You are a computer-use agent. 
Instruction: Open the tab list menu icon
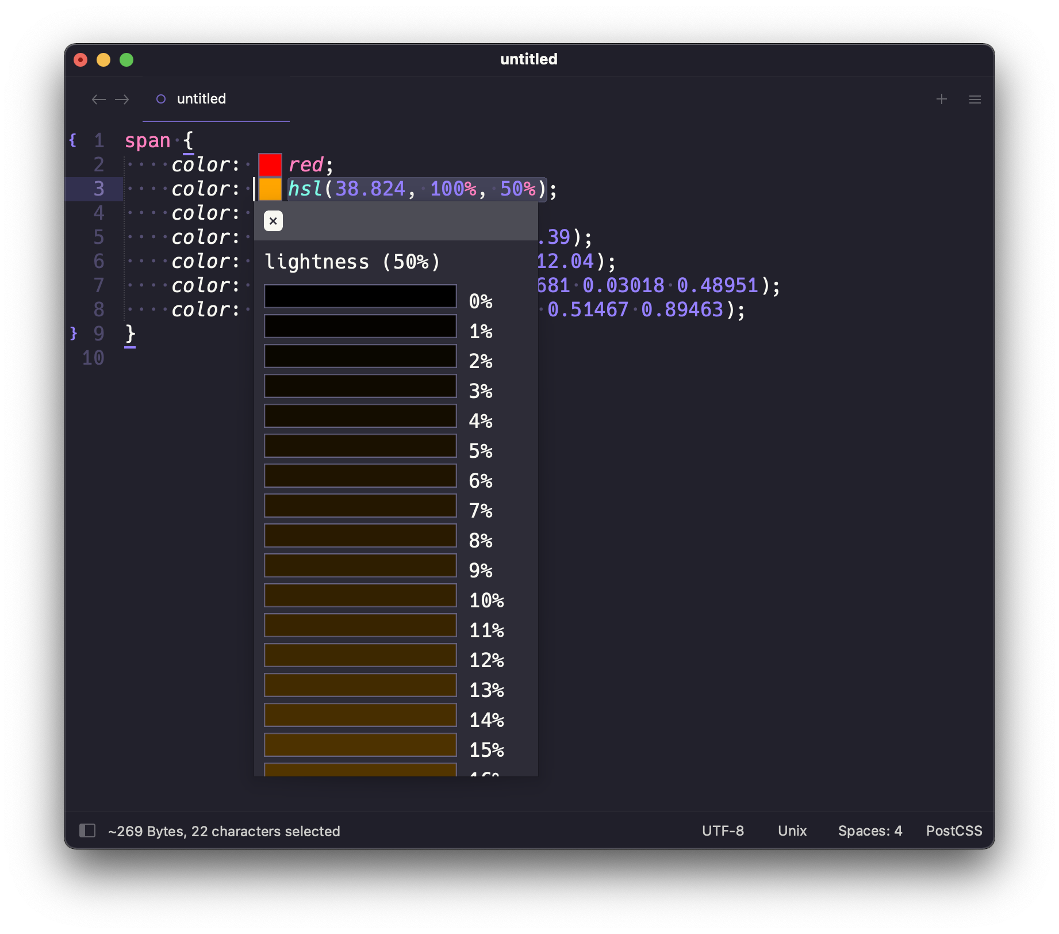point(975,99)
